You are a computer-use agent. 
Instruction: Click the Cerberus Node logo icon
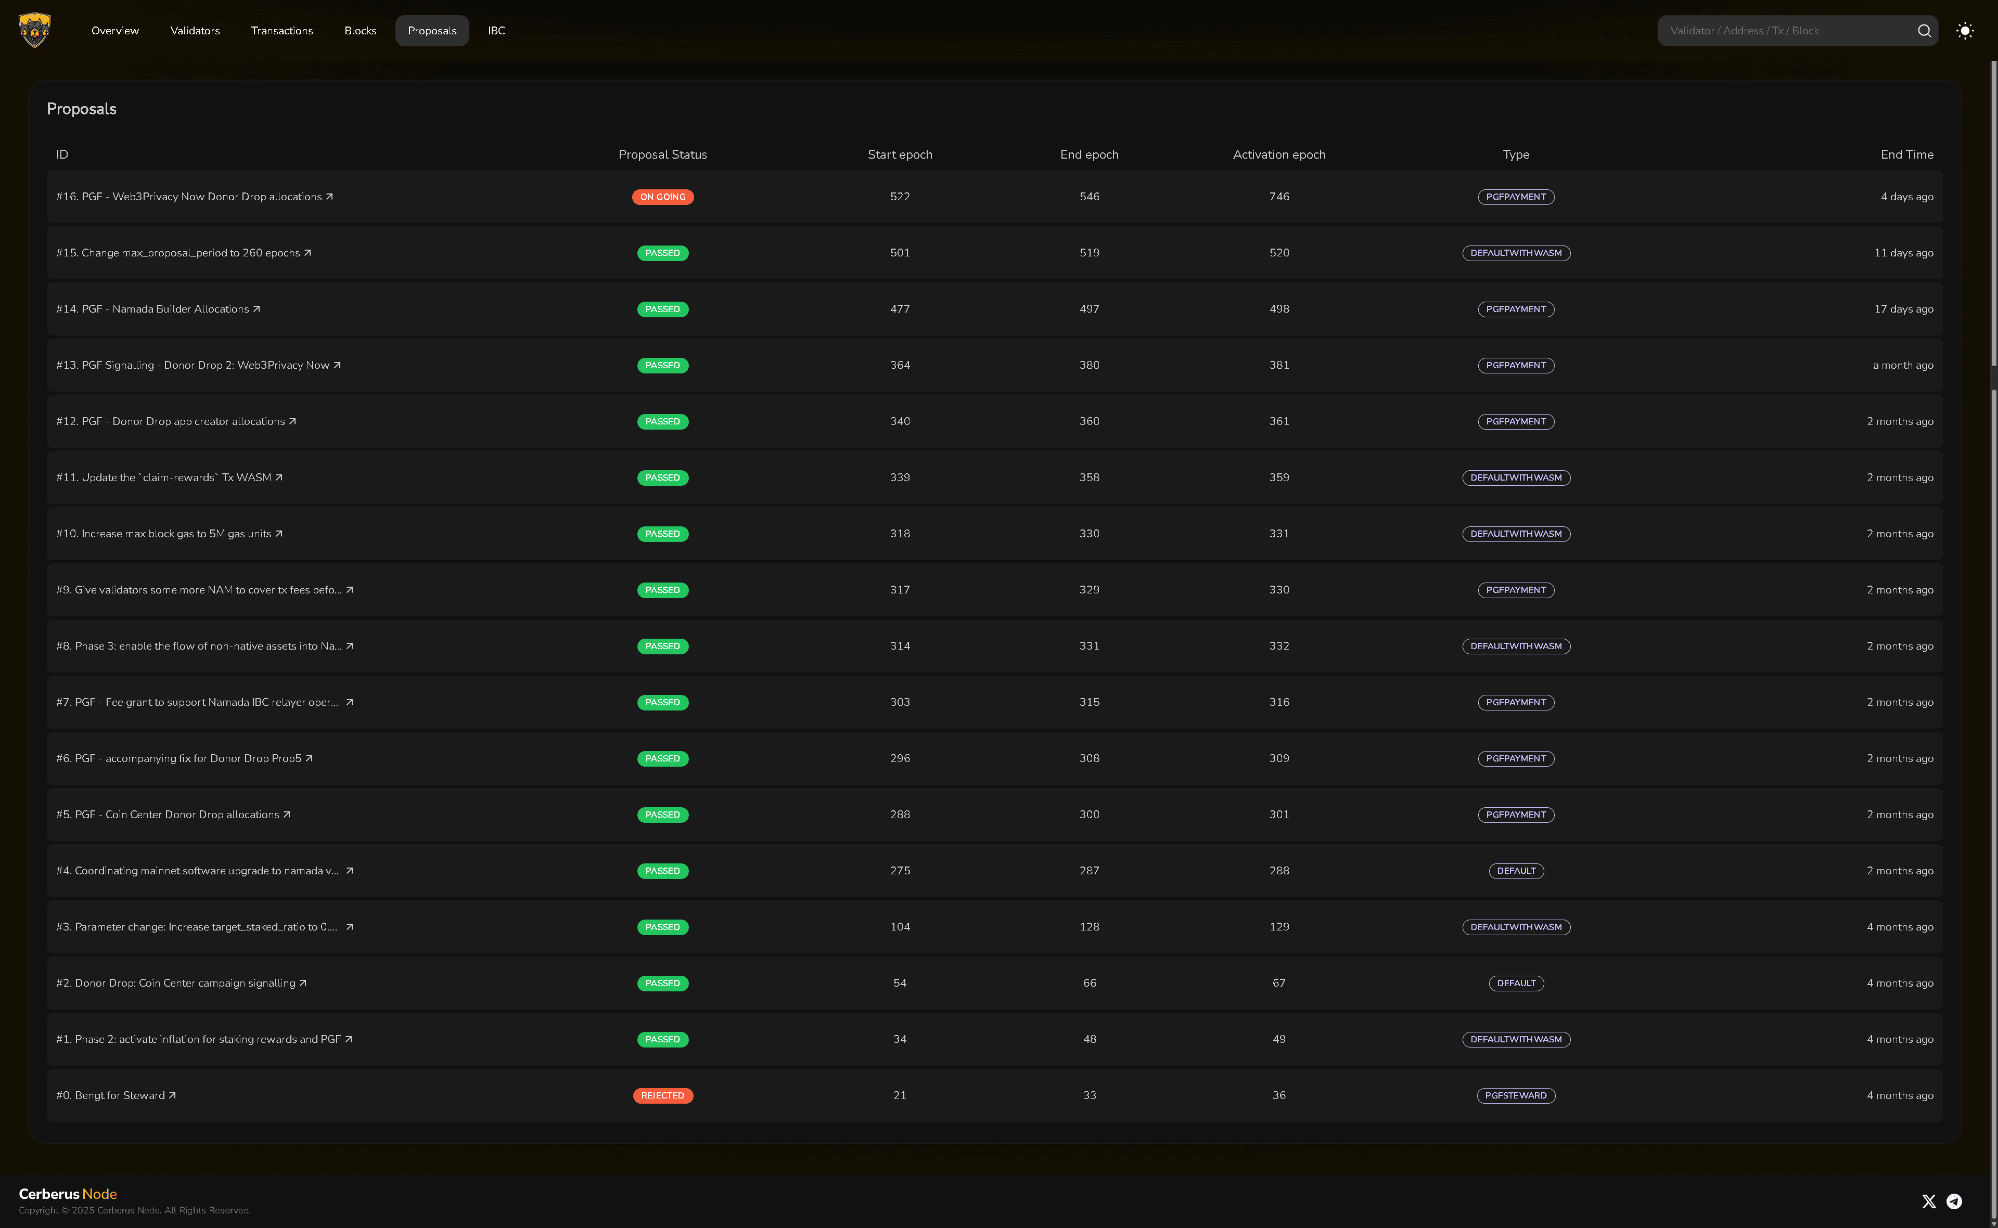click(x=34, y=30)
